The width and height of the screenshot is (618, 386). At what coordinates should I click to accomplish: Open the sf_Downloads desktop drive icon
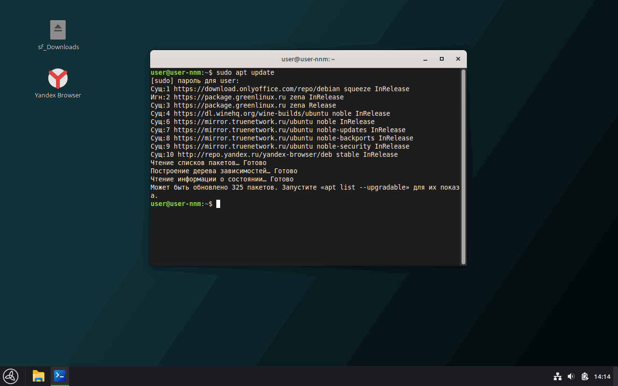pyautogui.click(x=58, y=30)
